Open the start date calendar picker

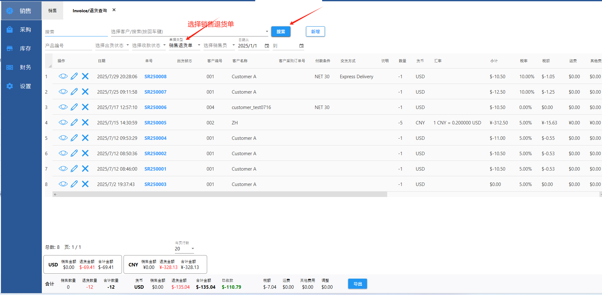267,46
